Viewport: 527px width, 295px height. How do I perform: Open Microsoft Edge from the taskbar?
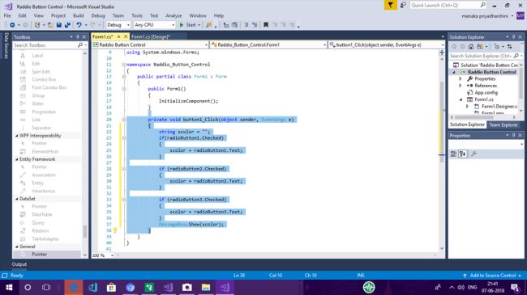pos(74,287)
